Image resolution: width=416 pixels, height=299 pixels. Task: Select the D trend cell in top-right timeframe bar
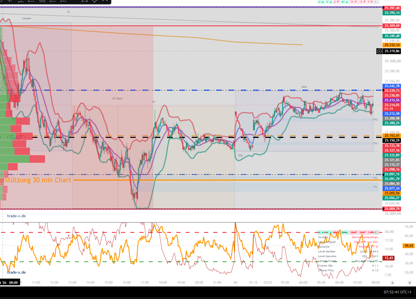pos(336,2)
